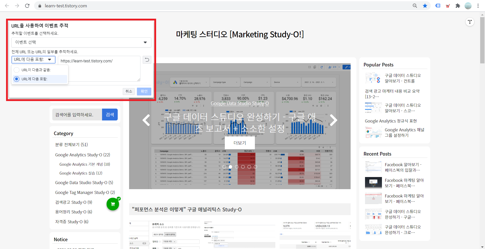Viewport: 485px width, 249px height.
Task: Open '분류 전체보기 (51)' category
Action: click(x=71, y=144)
